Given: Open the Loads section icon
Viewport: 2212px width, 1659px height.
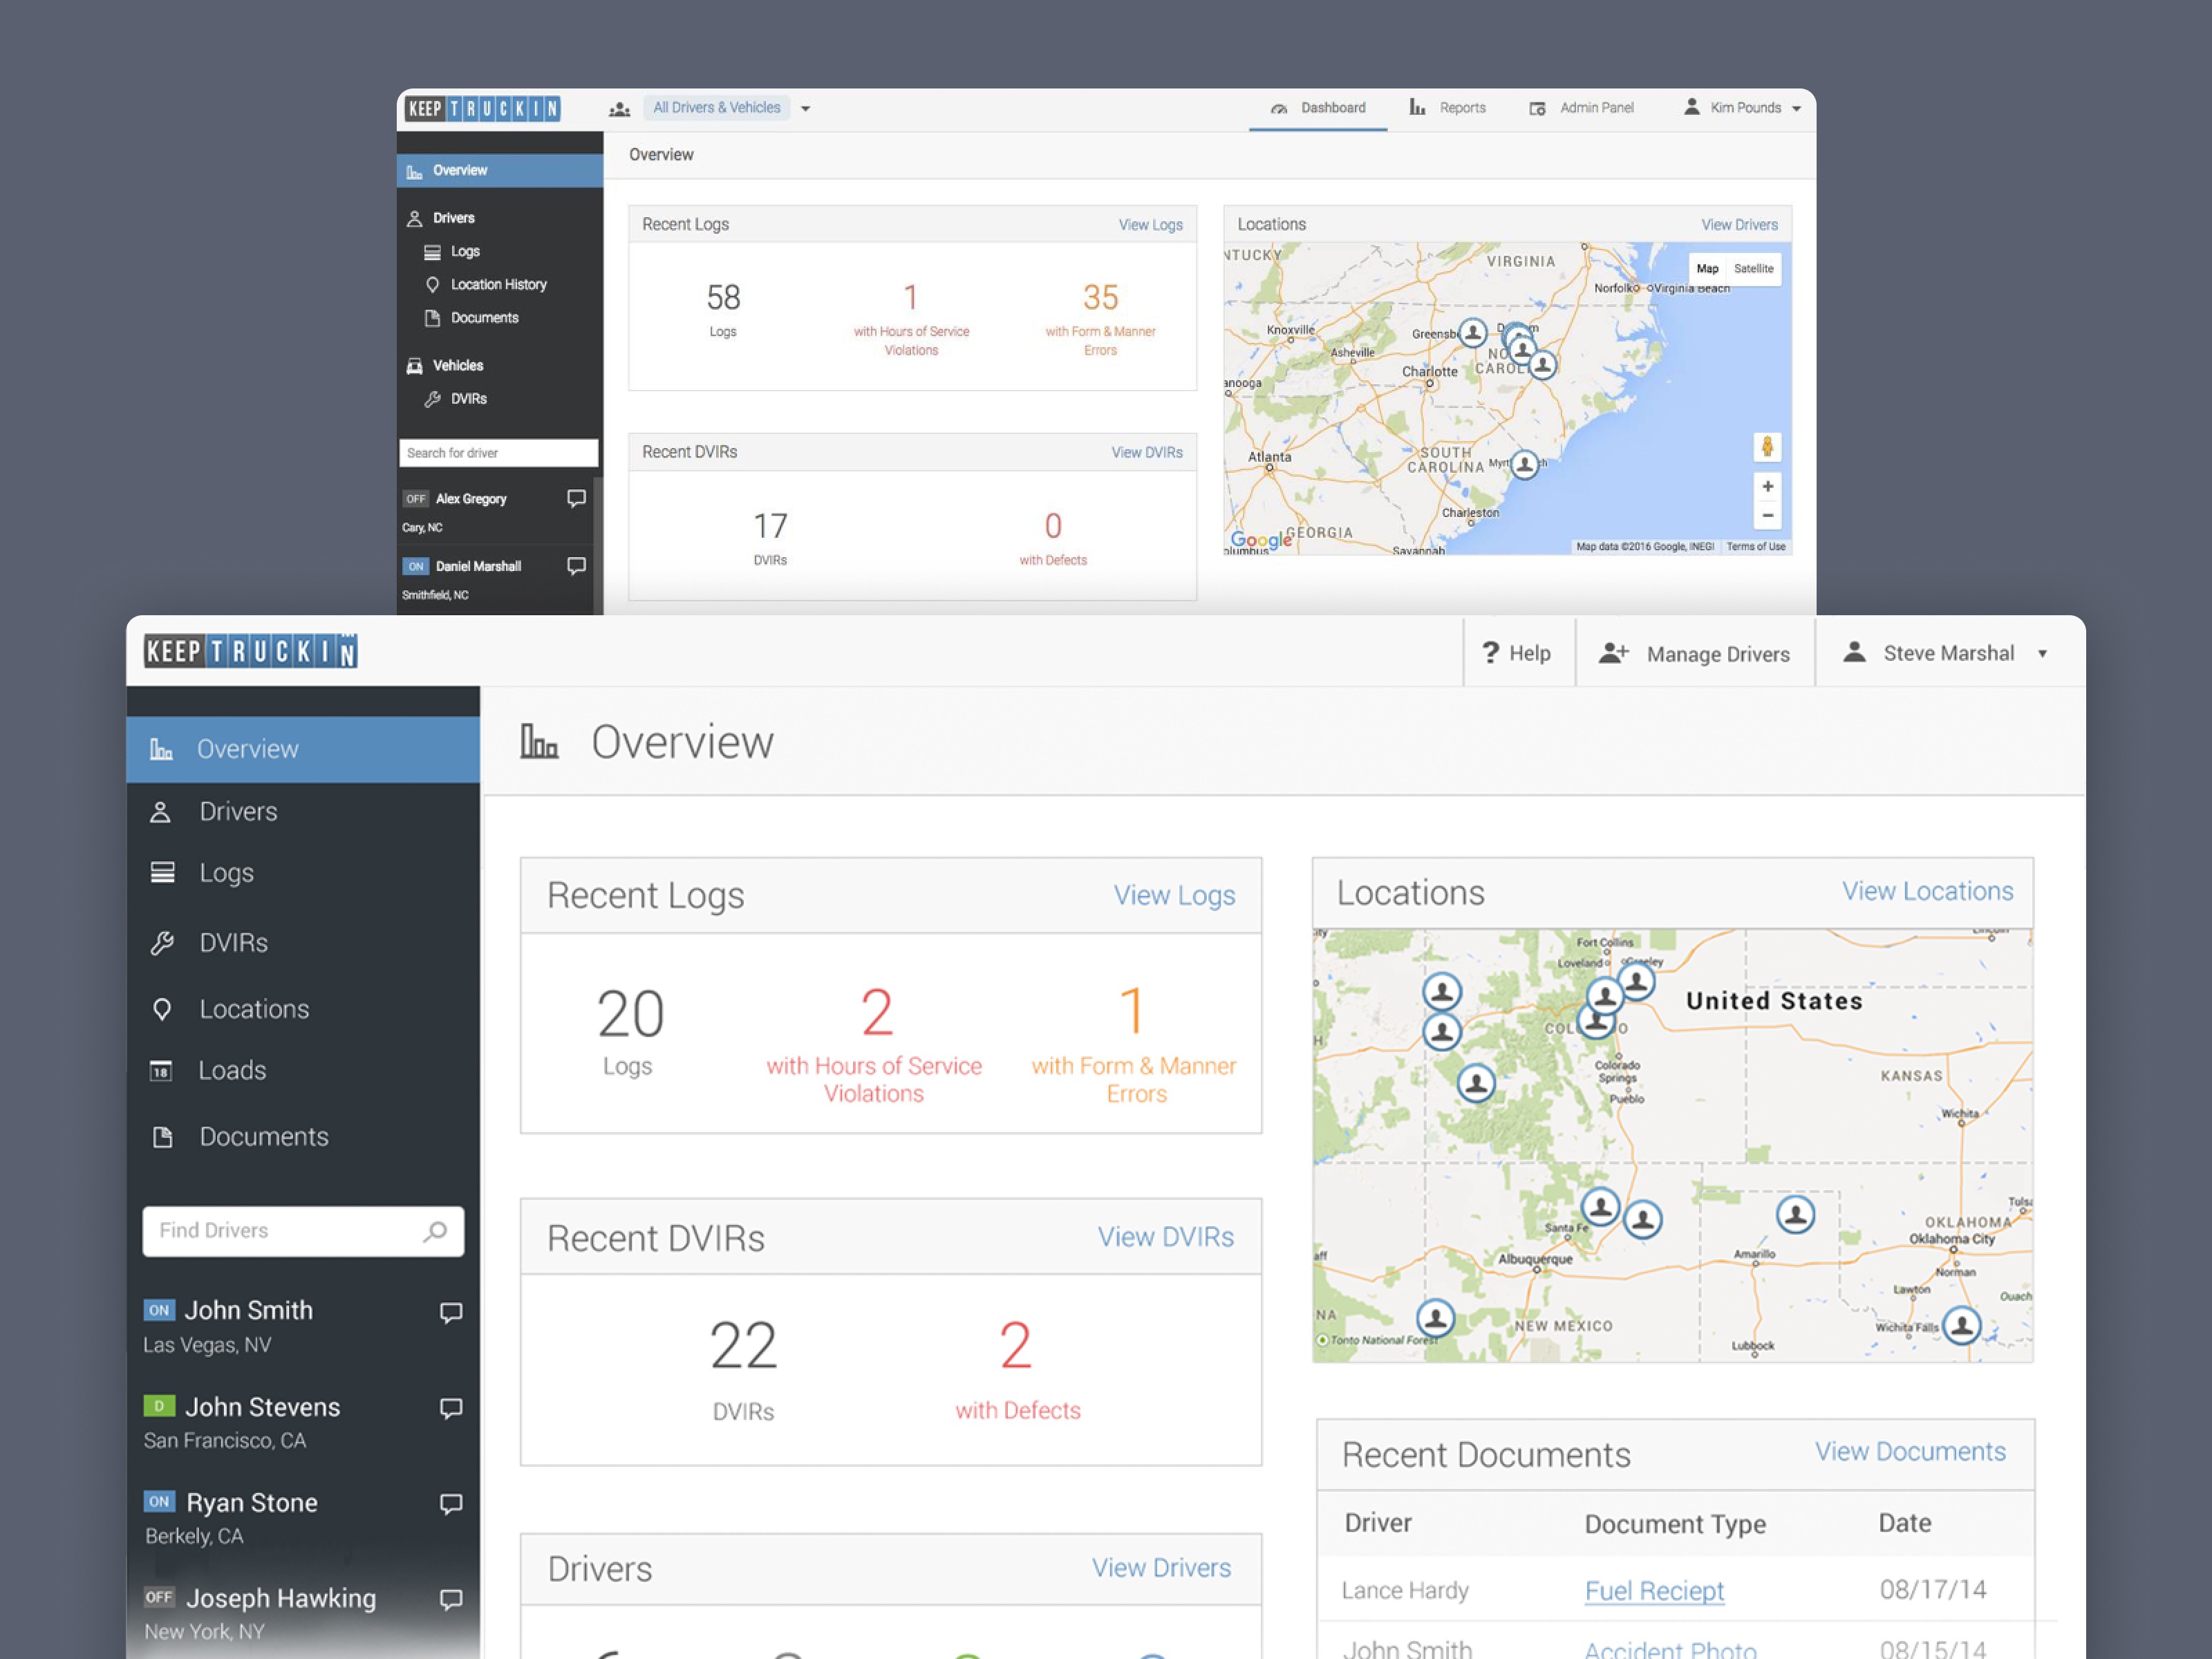Looking at the screenshot, I should click(x=161, y=1070).
